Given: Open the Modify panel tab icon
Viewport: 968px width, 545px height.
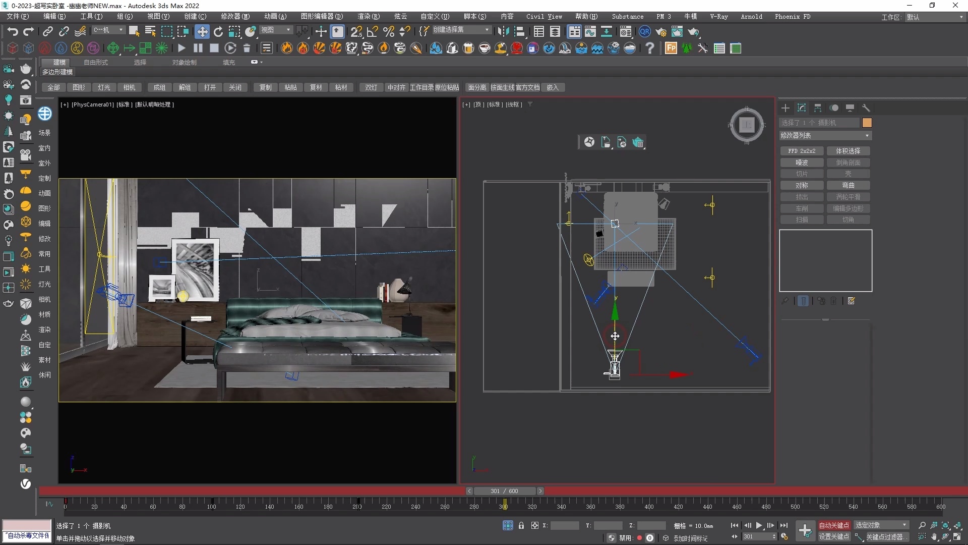Looking at the screenshot, I should (x=801, y=108).
